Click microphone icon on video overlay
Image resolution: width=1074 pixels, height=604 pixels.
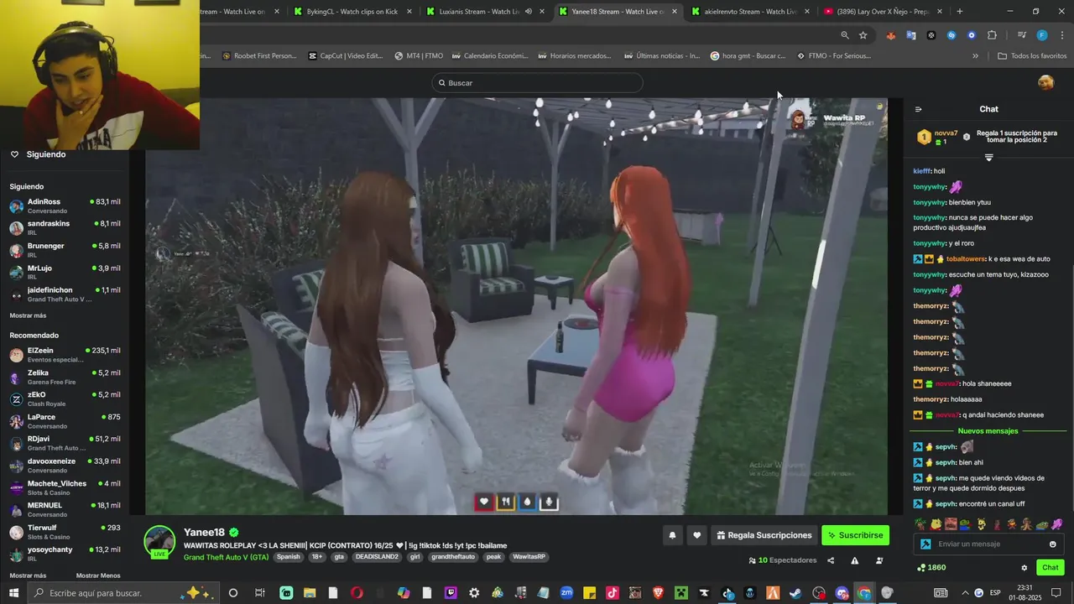click(549, 502)
